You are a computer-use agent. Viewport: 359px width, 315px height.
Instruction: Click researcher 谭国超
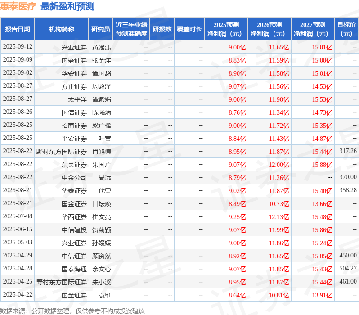click(x=102, y=73)
